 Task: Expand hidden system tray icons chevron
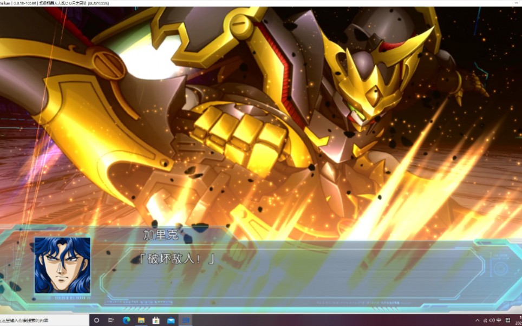[477, 321]
